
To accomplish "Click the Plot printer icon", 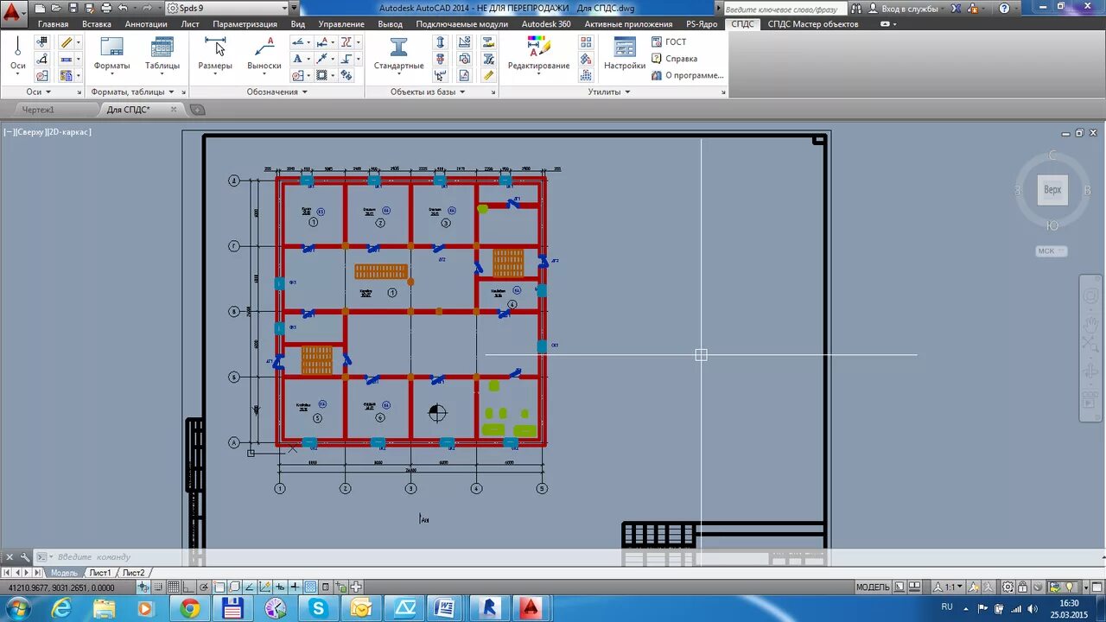I will 106,8.
